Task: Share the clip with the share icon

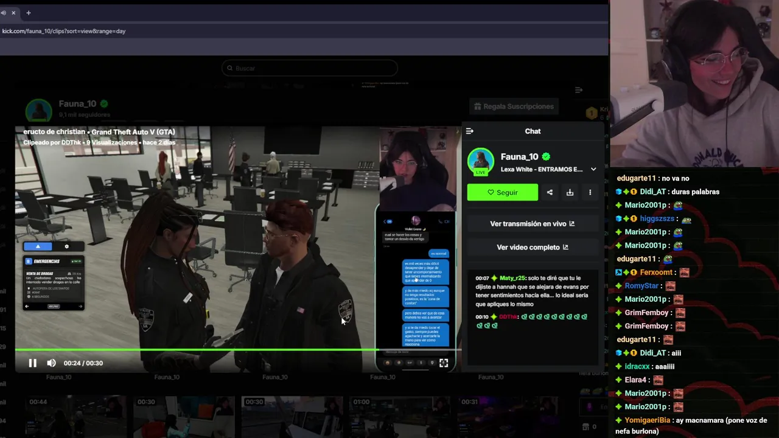Action: click(550, 192)
